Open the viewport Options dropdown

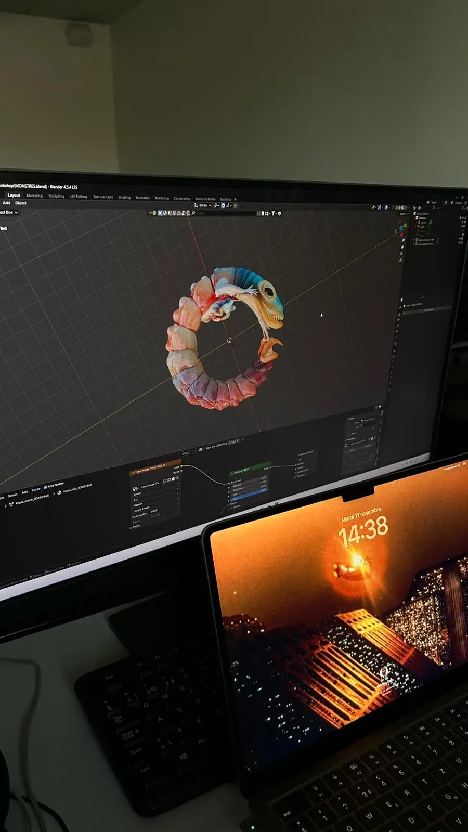tap(404, 214)
